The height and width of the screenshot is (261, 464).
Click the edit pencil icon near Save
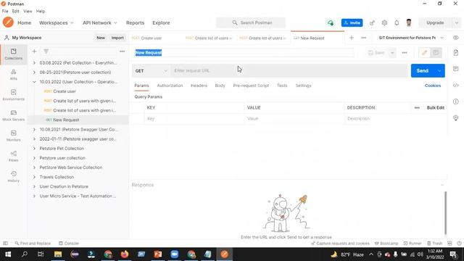coord(425,53)
